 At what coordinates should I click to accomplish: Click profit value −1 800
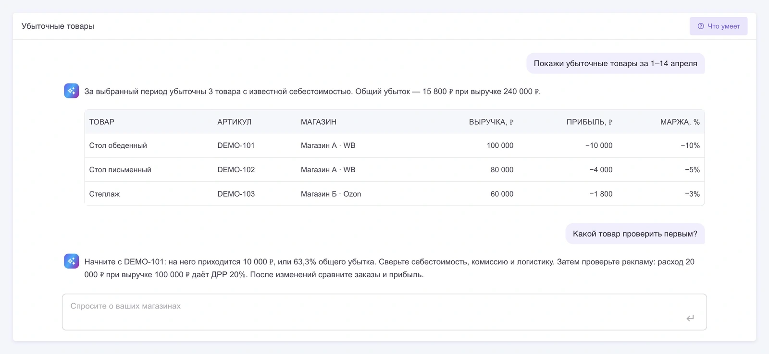point(601,194)
